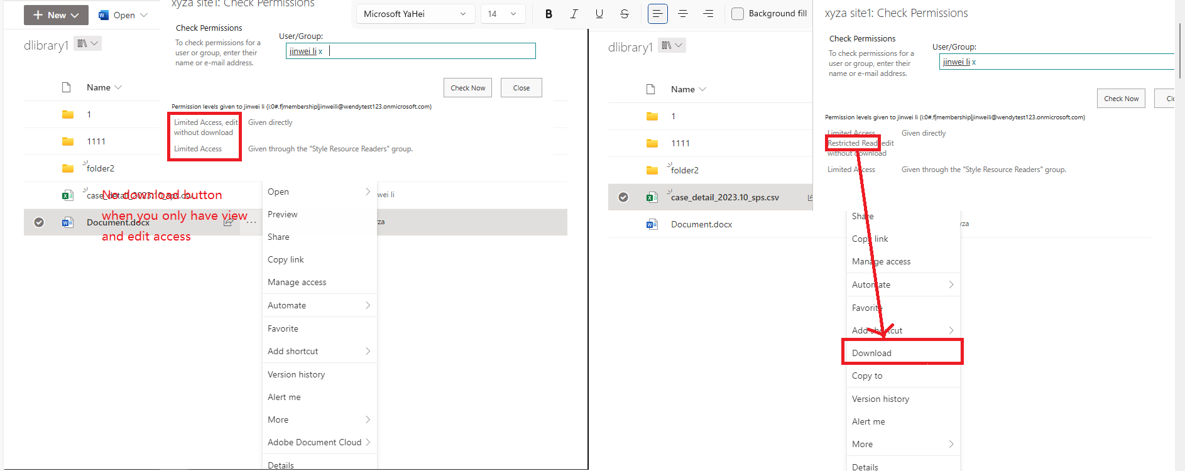Click Close in the left permissions dialog
The width and height of the screenshot is (1185, 471).
522,88
